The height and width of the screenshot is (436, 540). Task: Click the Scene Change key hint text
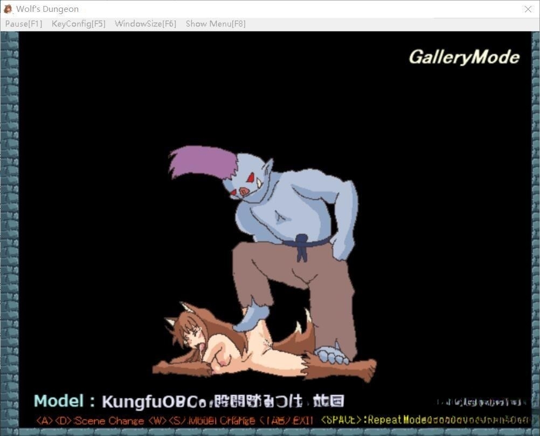click(90, 421)
